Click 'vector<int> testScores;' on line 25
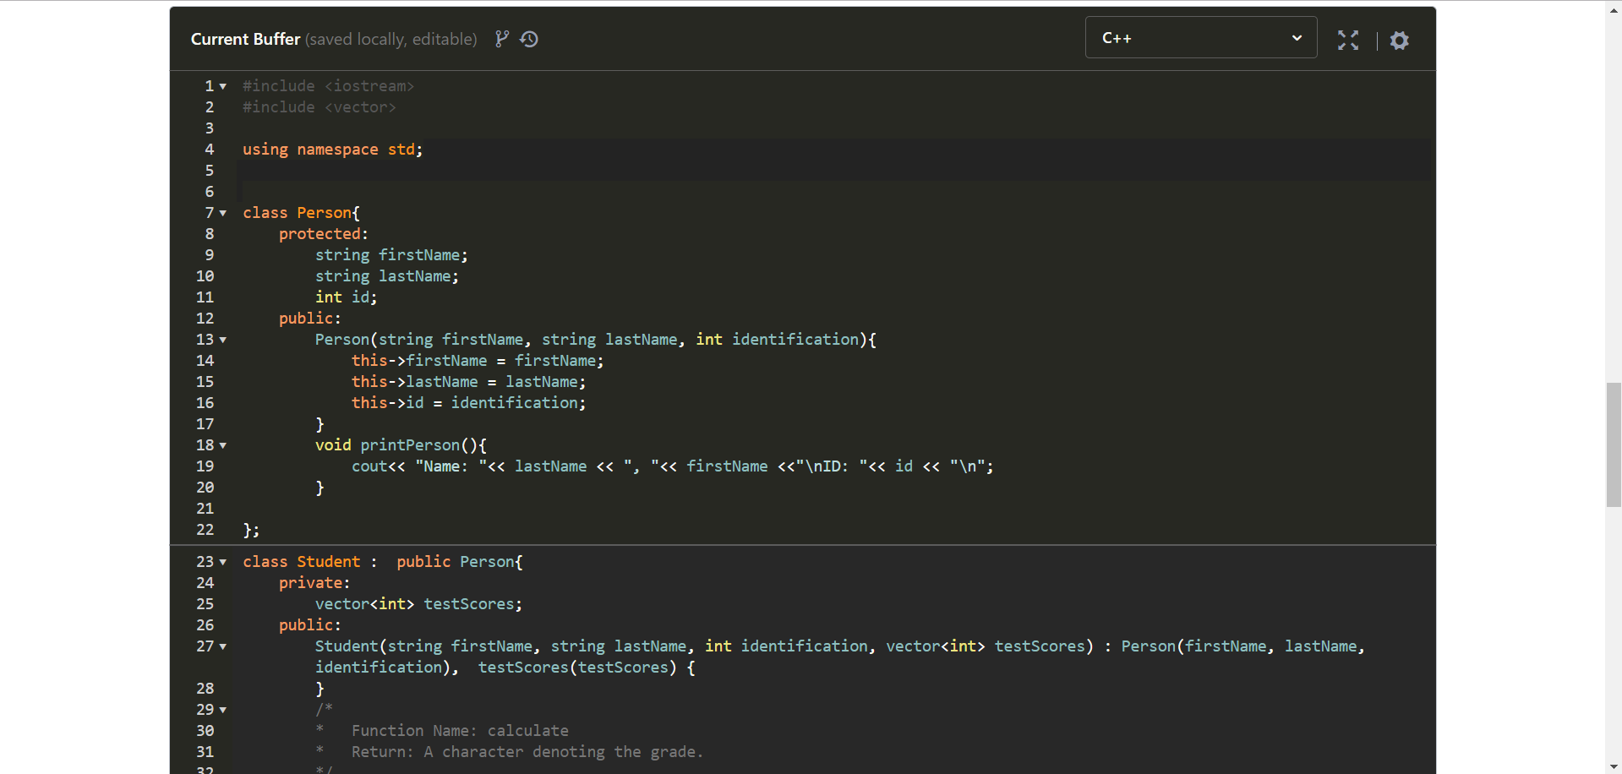 coord(418,604)
